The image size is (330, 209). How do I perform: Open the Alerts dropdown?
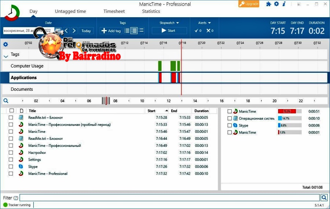pos(204,23)
